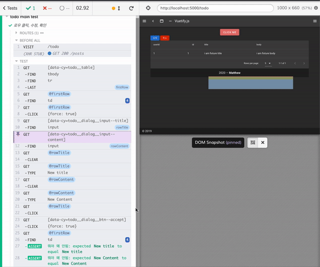Click the firstRow alias badge on LAST

tap(122, 87)
